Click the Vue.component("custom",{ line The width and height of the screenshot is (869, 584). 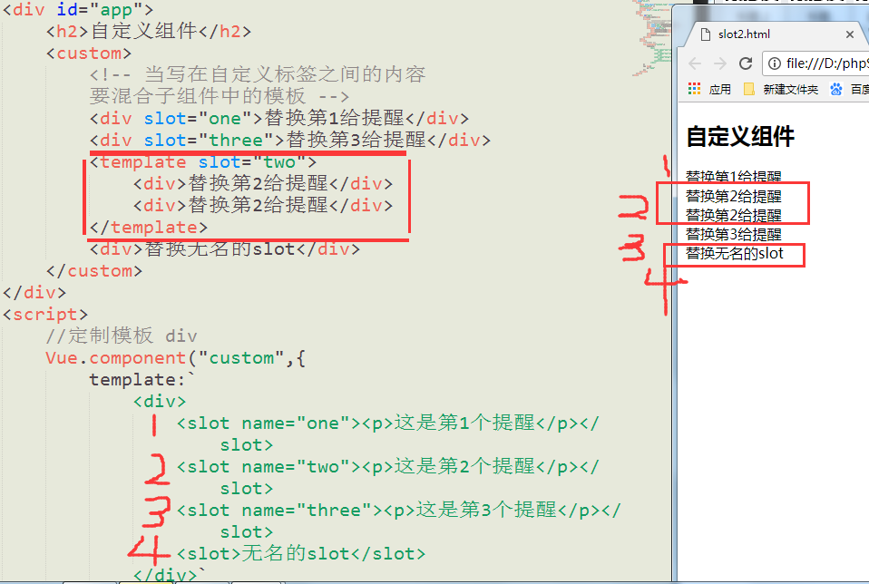176,357
